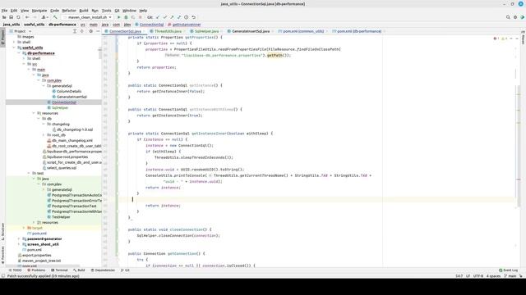Click the Build hammer icon in toolbar
This screenshot has width=526, height=295.
pos(55,17)
